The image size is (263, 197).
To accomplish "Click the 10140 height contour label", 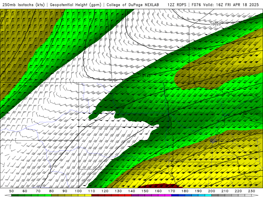I will coord(145,76).
